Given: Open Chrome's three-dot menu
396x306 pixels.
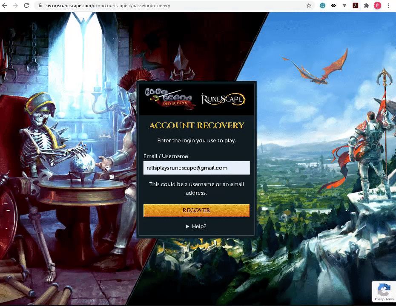Looking at the screenshot, I should point(388,6).
